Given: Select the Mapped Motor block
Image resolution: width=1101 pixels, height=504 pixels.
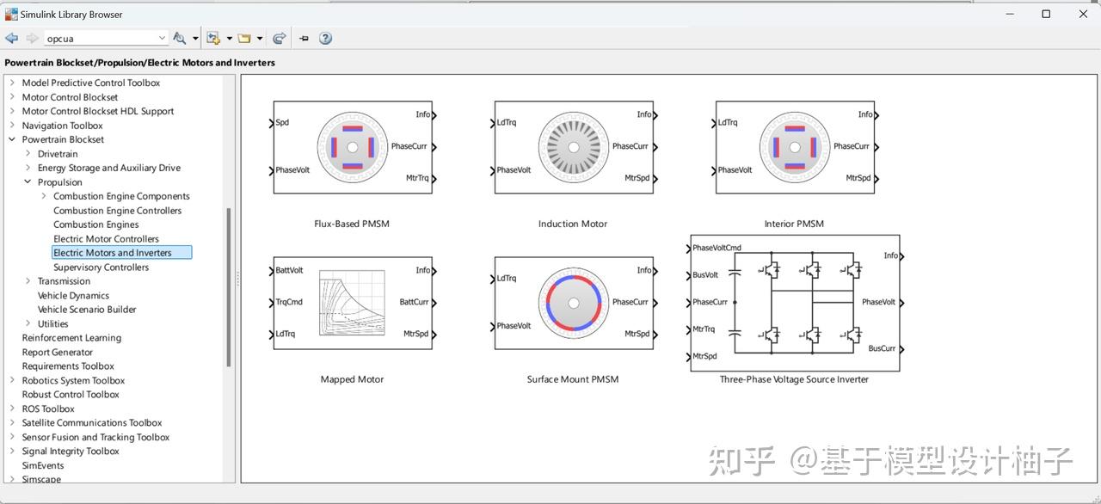Looking at the screenshot, I should [x=352, y=302].
